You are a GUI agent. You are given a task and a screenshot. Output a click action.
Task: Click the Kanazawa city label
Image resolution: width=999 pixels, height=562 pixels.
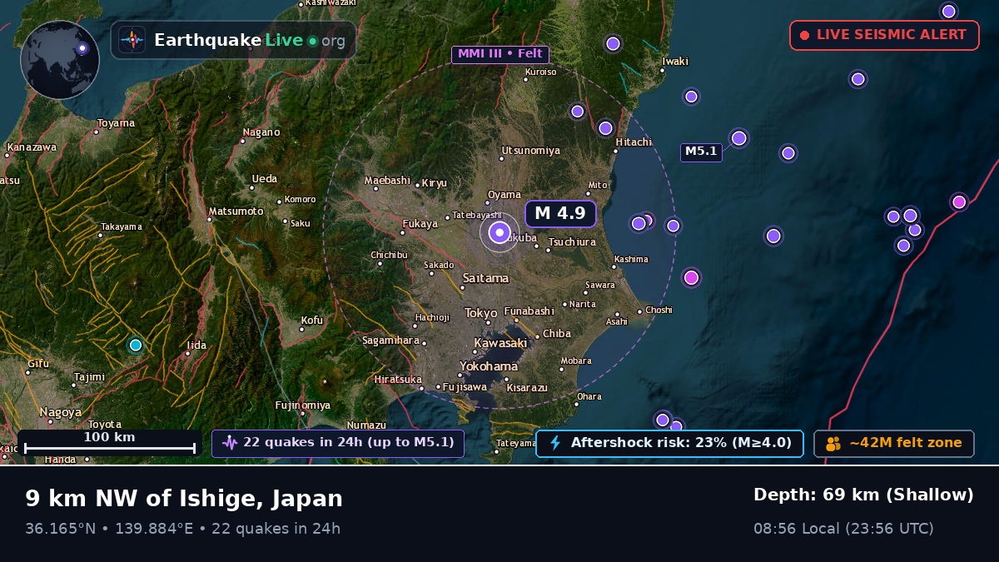[x=31, y=147]
